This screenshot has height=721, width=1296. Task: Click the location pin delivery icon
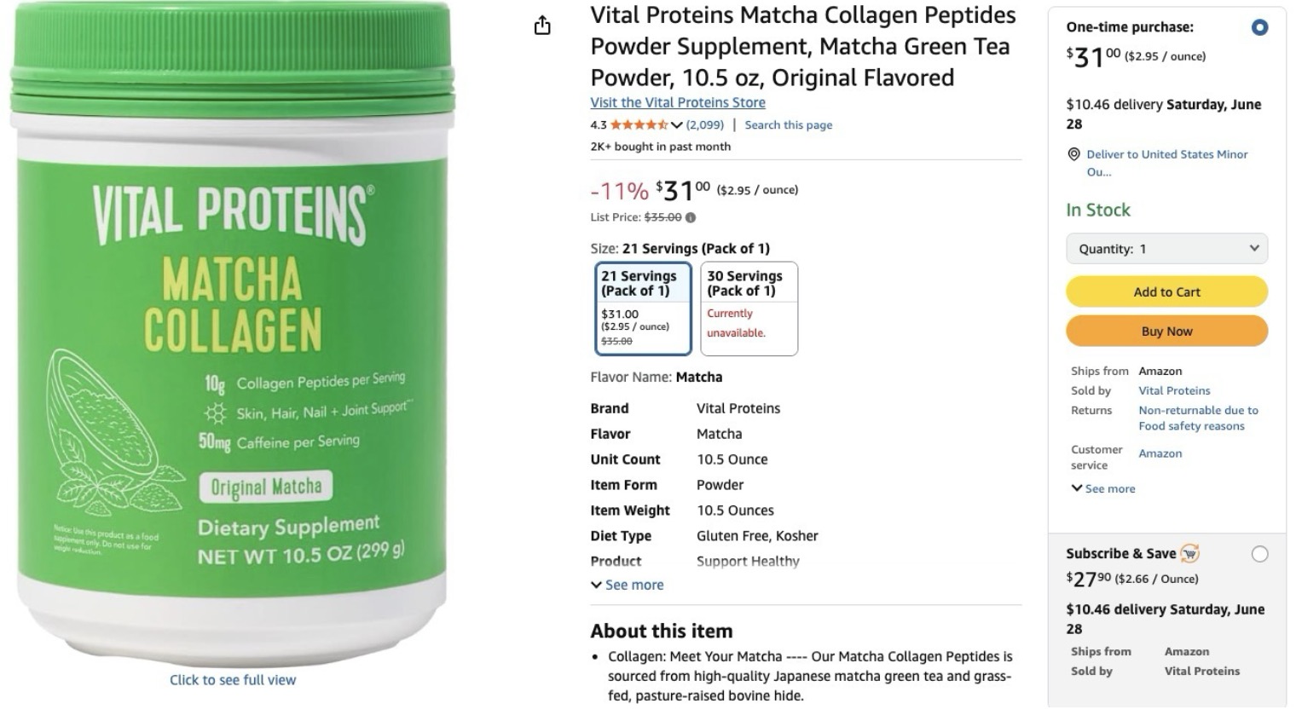(1074, 154)
